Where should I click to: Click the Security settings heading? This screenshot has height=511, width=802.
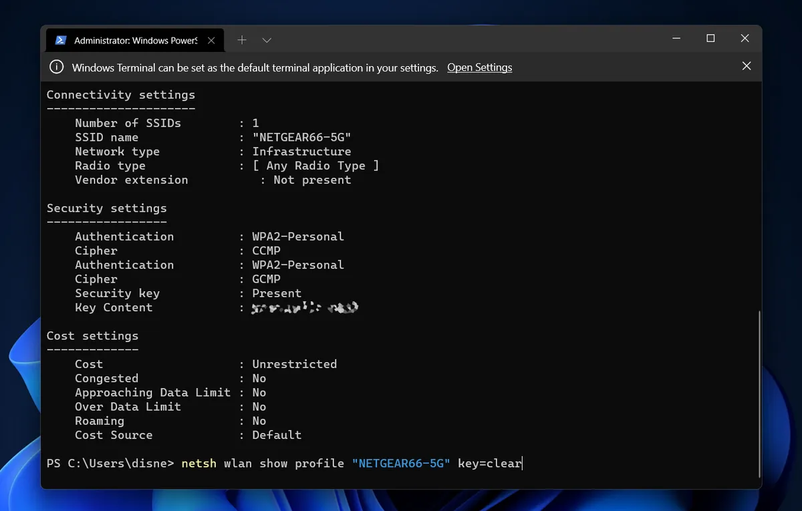point(106,208)
